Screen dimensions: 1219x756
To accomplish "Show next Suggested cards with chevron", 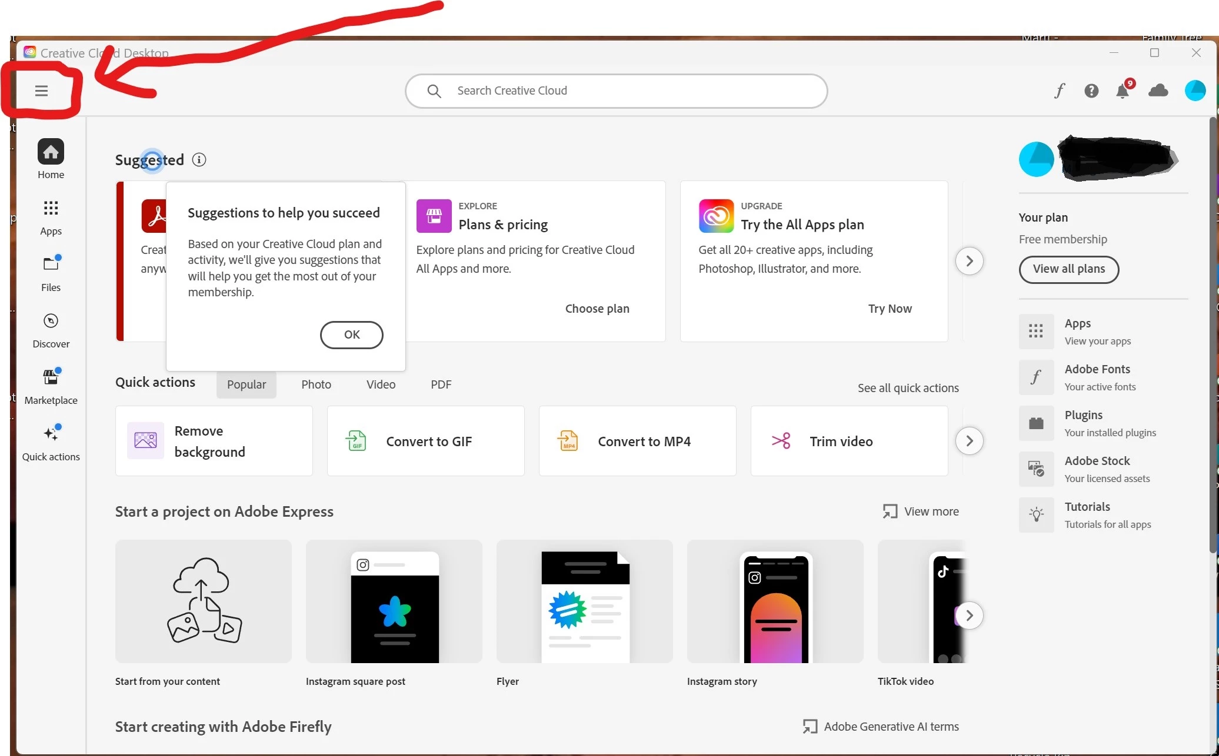I will coord(969,261).
